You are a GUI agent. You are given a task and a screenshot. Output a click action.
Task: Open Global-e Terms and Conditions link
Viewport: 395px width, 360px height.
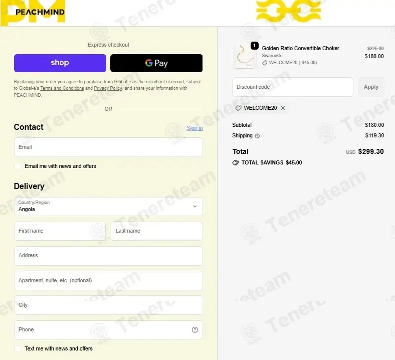tap(62, 88)
